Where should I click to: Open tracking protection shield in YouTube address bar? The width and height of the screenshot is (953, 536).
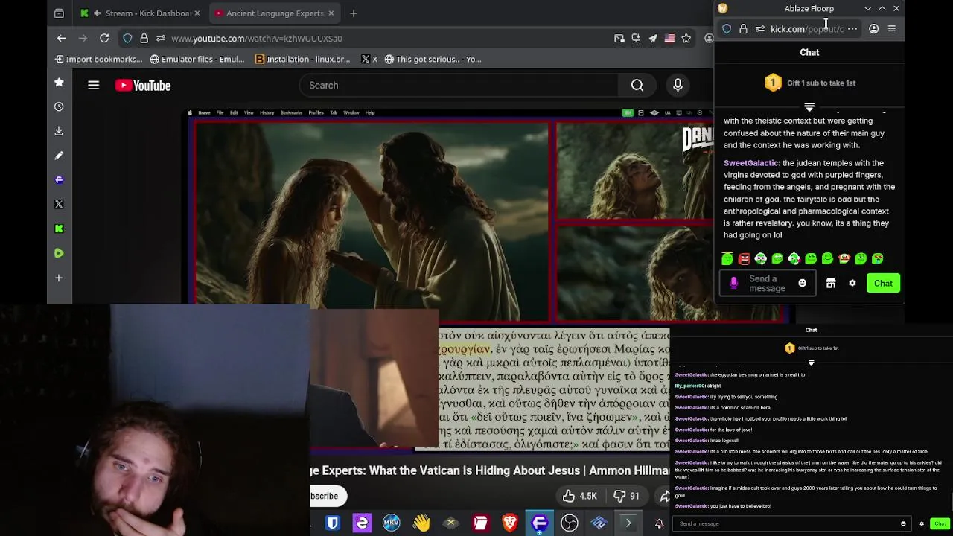coord(127,38)
